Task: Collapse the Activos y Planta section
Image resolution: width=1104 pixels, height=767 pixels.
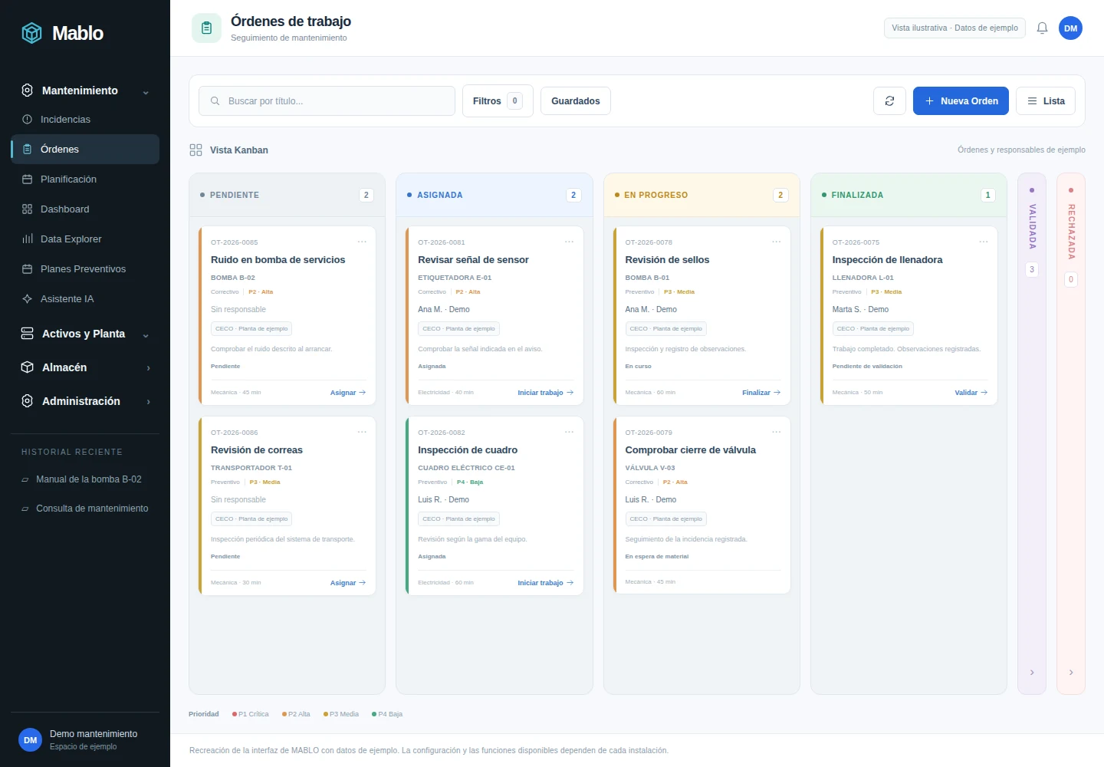Action: coord(146,334)
